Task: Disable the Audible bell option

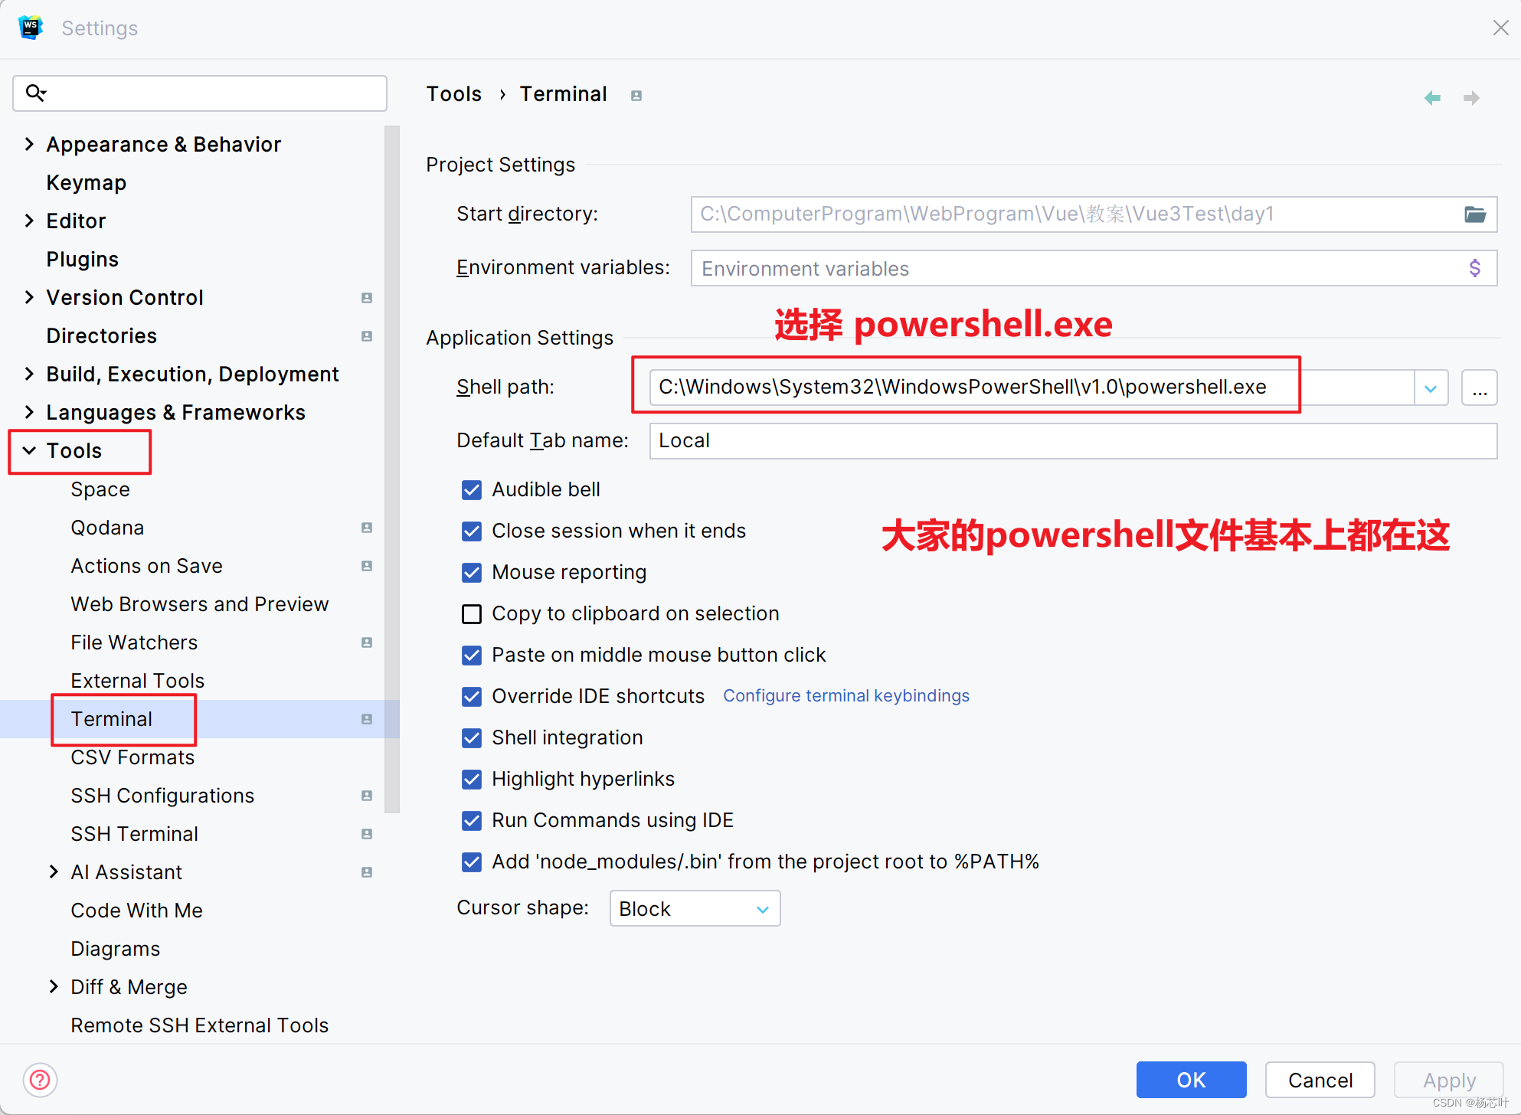Action: coord(472,489)
